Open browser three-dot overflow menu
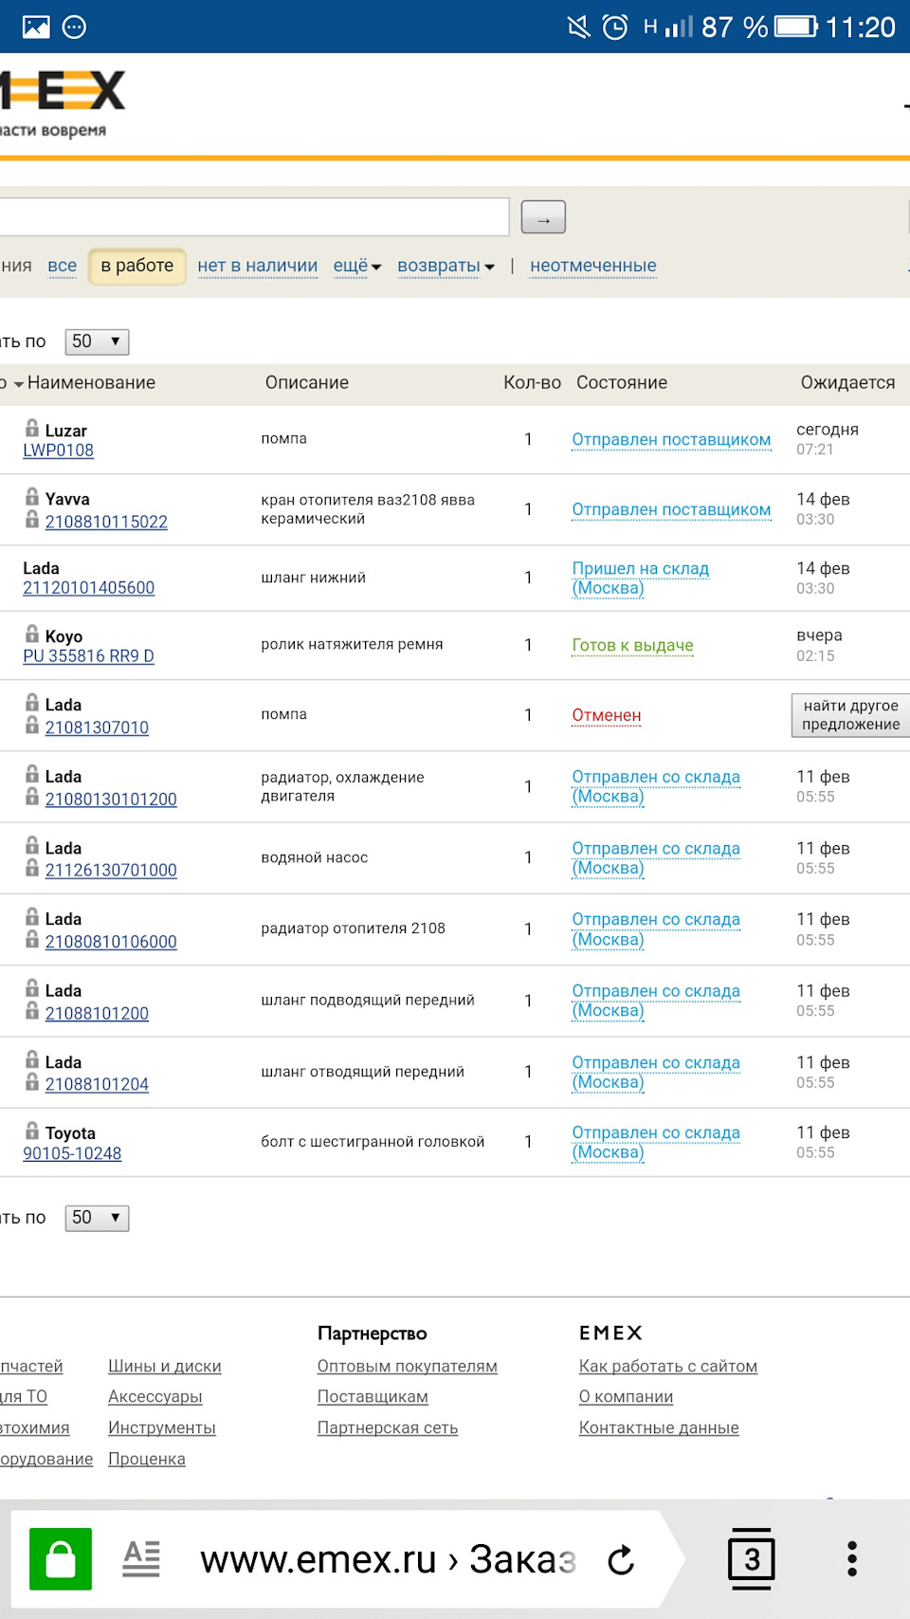910x1619 pixels. (851, 1558)
